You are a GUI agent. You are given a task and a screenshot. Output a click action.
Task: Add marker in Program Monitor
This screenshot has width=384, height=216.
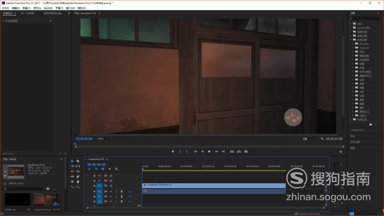(x=173, y=152)
